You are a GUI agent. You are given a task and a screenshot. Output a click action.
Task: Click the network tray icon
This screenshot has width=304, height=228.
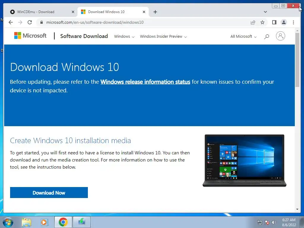(259, 222)
